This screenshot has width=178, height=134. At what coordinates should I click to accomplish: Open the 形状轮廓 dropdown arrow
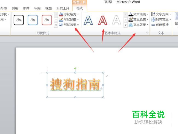pos(78,19)
